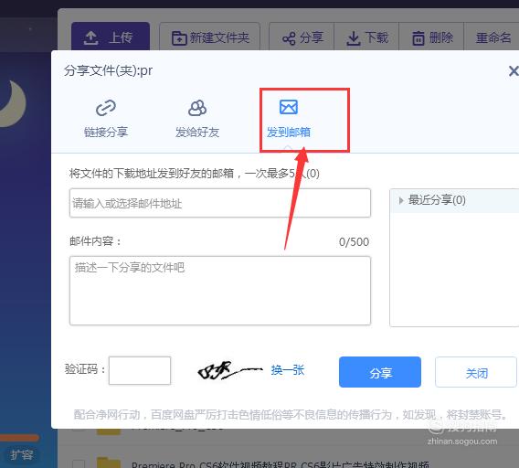Close the share dialog with X
The width and height of the screenshot is (519, 468).
coord(514,70)
